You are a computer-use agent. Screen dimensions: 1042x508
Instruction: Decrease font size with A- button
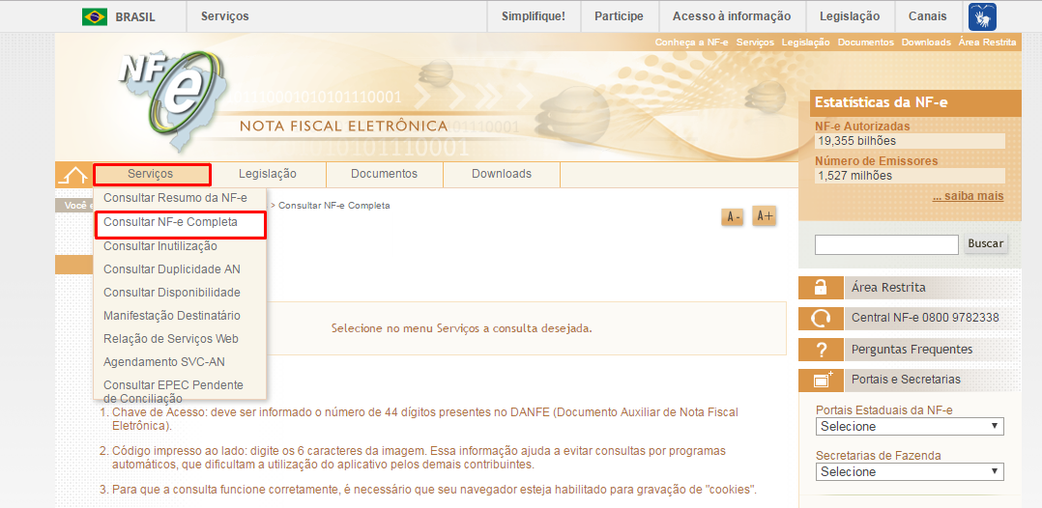pyautogui.click(x=733, y=217)
